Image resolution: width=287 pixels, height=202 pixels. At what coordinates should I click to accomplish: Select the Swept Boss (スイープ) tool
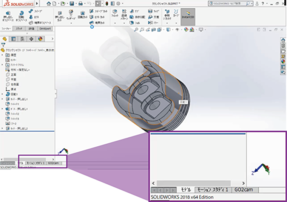35,11
